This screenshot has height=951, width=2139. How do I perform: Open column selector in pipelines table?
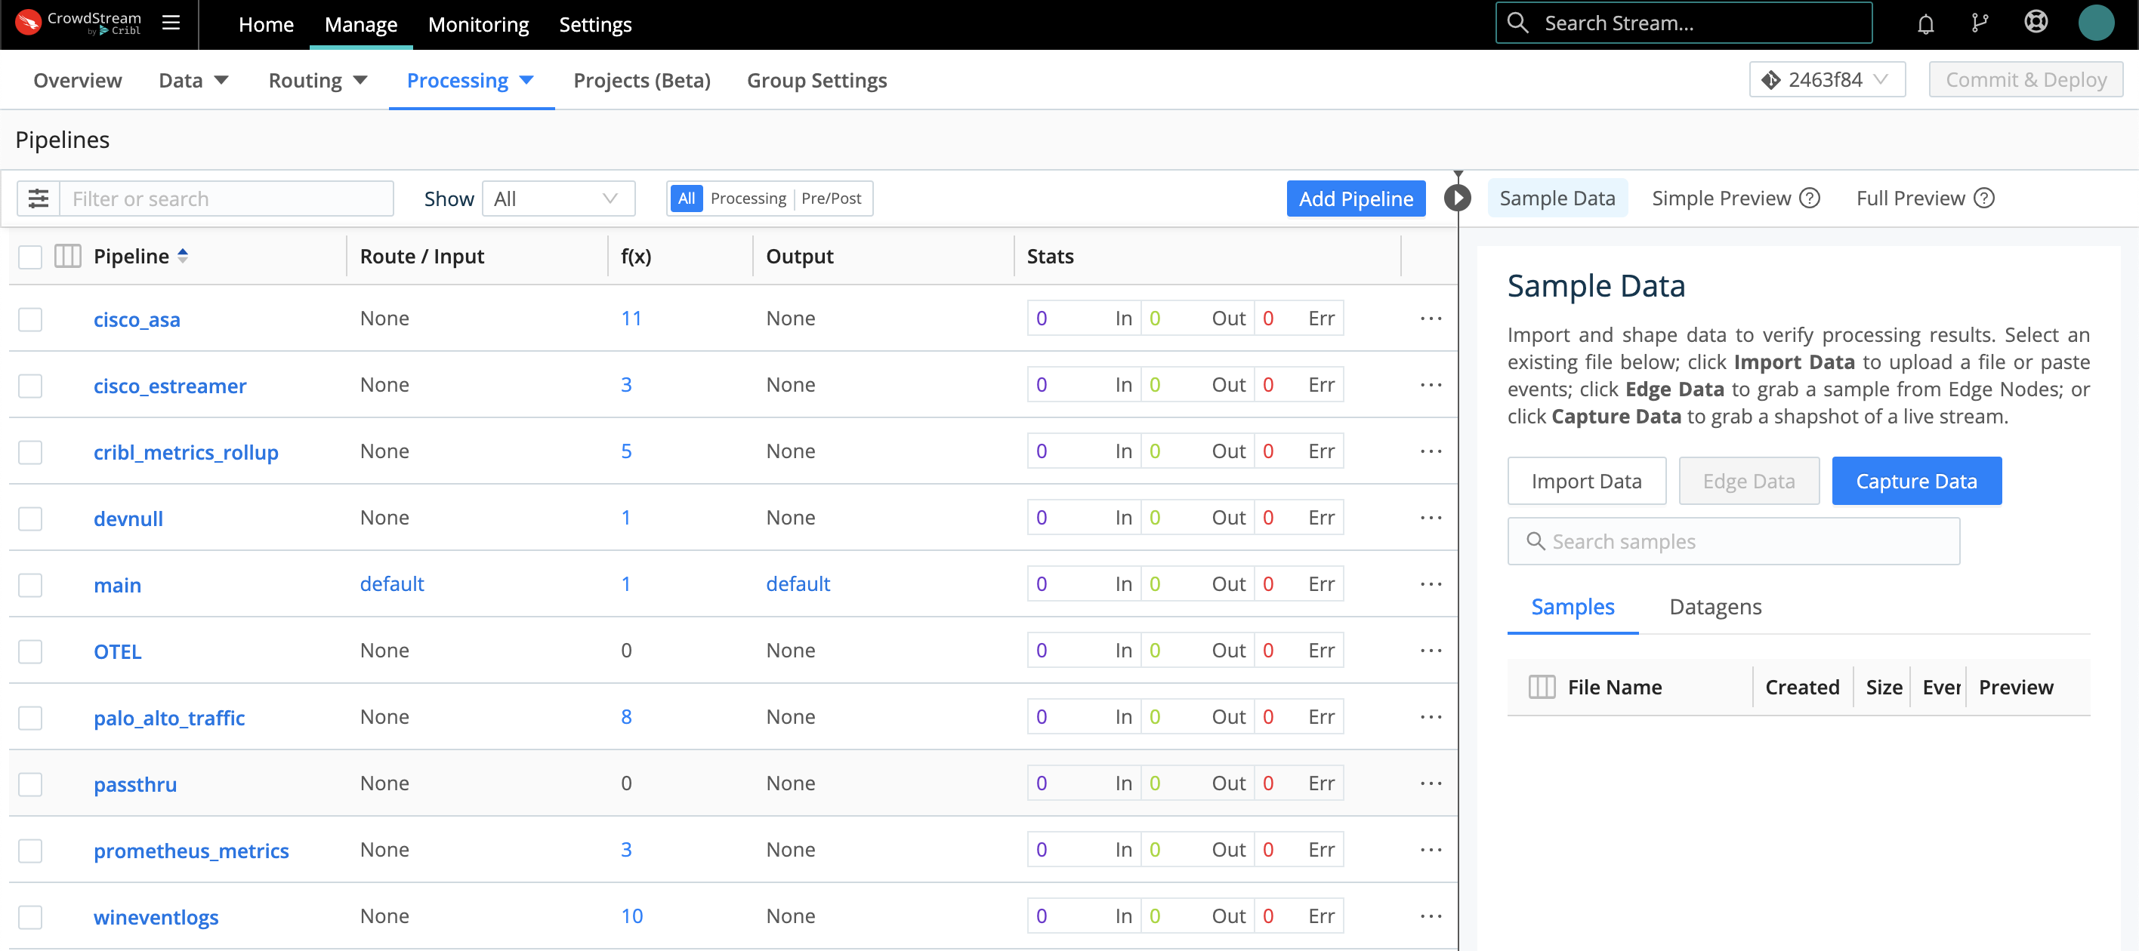coord(68,256)
